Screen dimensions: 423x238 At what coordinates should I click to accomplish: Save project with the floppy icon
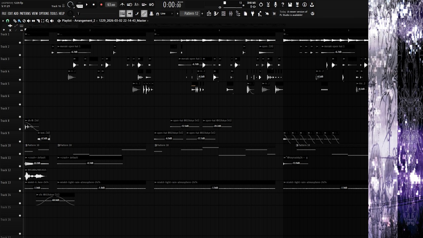pyautogui.click(x=290, y=5)
